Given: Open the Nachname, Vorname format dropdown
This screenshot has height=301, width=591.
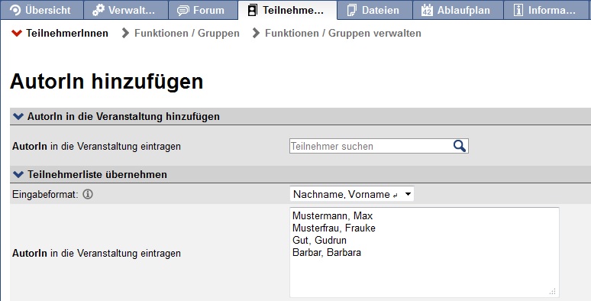Looking at the screenshot, I should [352, 194].
